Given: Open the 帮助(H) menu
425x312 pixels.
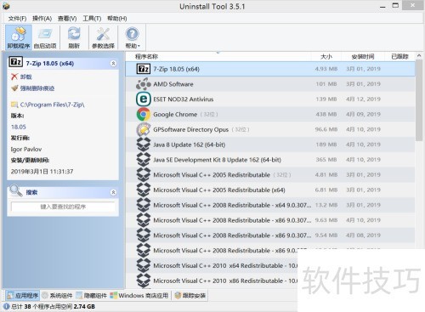Looking at the screenshot, I should tap(116, 19).
